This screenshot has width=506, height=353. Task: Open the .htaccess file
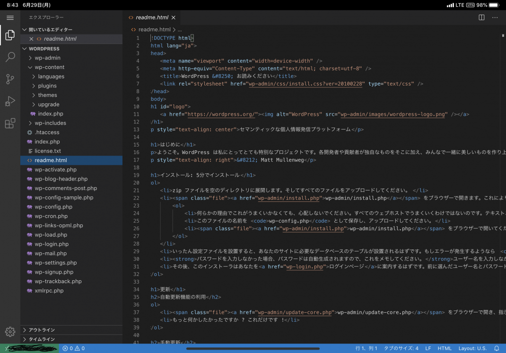[x=71, y=132]
